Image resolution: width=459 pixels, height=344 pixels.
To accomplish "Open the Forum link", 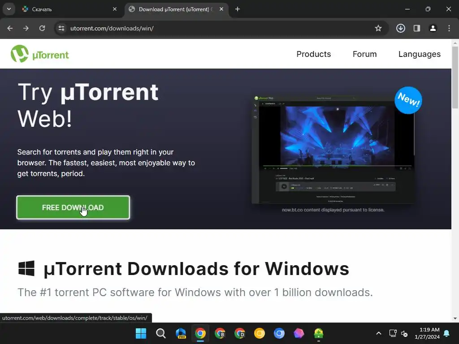I will 364,54.
